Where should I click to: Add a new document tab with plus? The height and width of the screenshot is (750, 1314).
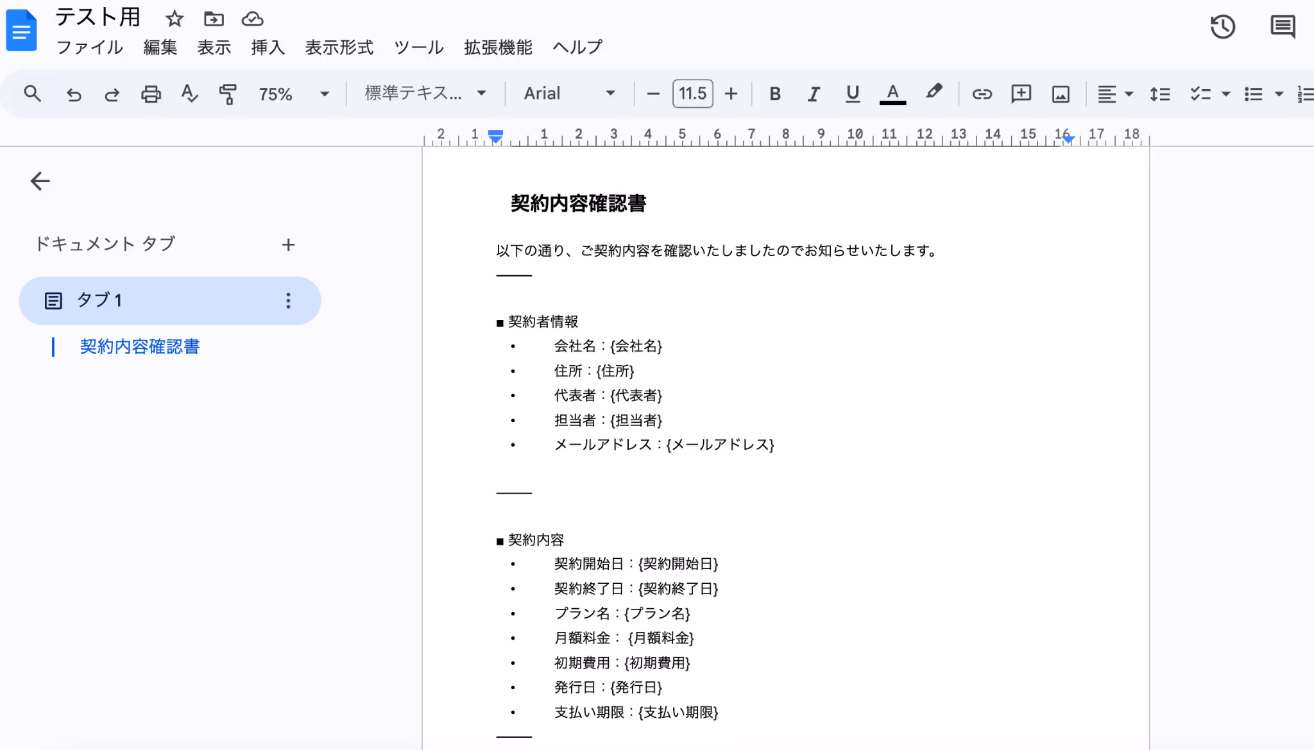tap(288, 245)
